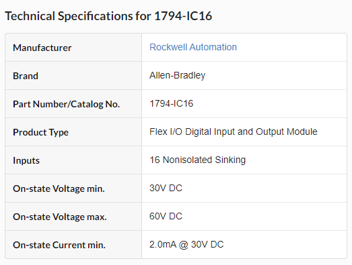This screenshot has width=352, height=265.
Task: Select the On-state Voltage max. label
Action: pos(60,217)
